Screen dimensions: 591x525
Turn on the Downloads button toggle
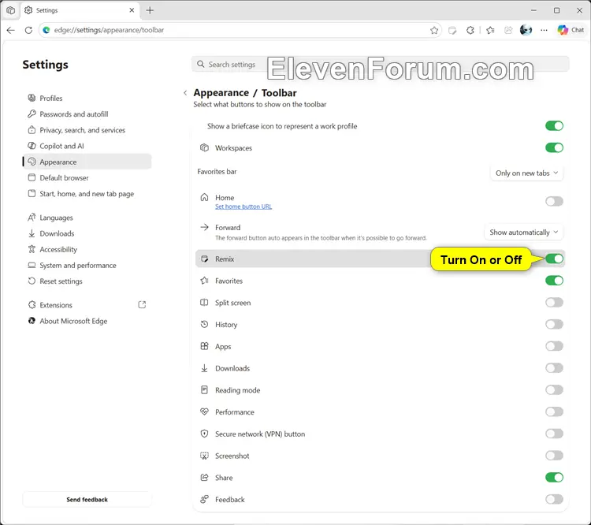554,368
